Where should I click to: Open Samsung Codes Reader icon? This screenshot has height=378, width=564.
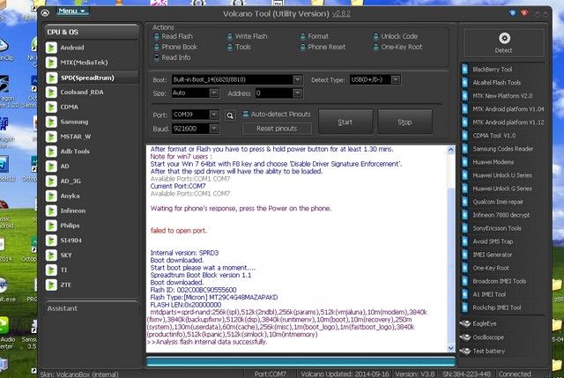pos(465,149)
